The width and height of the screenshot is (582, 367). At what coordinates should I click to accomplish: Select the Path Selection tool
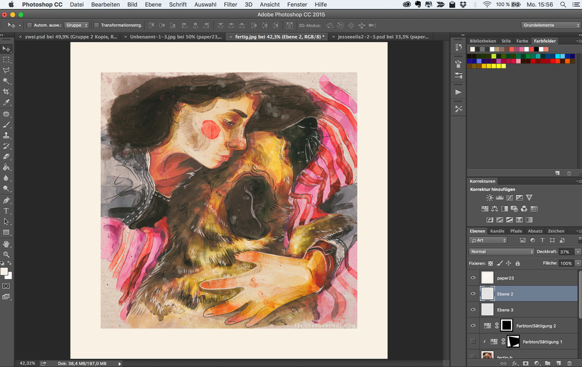[6, 221]
